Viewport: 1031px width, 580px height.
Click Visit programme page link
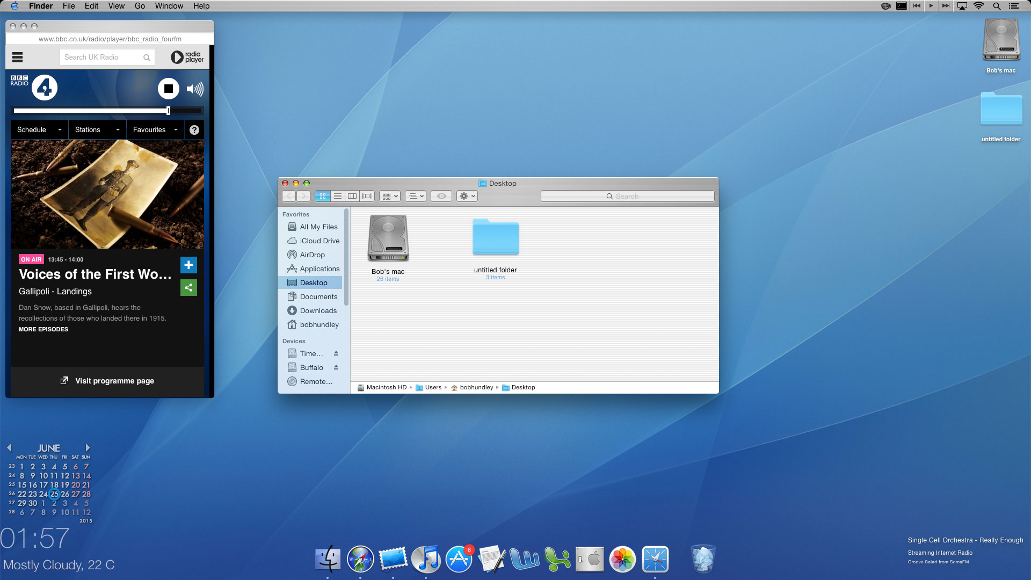[x=107, y=380]
